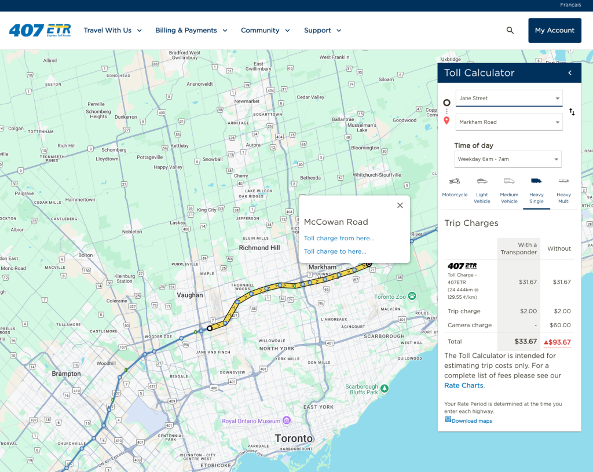The image size is (593, 472).
Task: Click the Vaughan label on map
Action: [x=190, y=295]
